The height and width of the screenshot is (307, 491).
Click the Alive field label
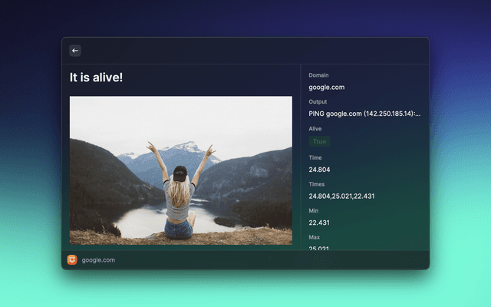click(x=315, y=129)
